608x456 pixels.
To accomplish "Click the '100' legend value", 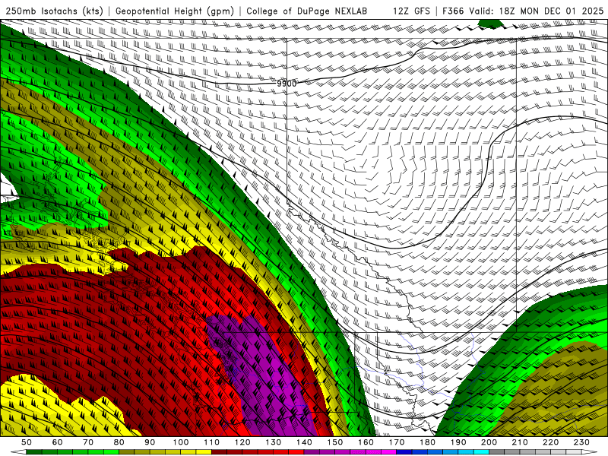I will [x=181, y=442].
